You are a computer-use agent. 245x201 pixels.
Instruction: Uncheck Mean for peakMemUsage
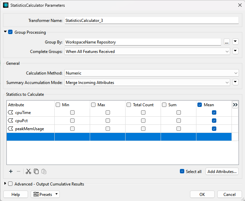click(x=214, y=129)
